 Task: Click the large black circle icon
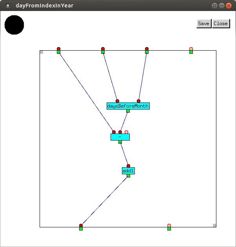[14, 25]
